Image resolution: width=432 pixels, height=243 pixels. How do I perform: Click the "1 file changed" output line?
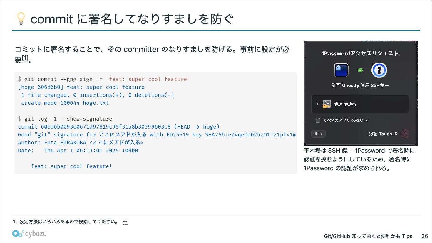(x=97, y=95)
